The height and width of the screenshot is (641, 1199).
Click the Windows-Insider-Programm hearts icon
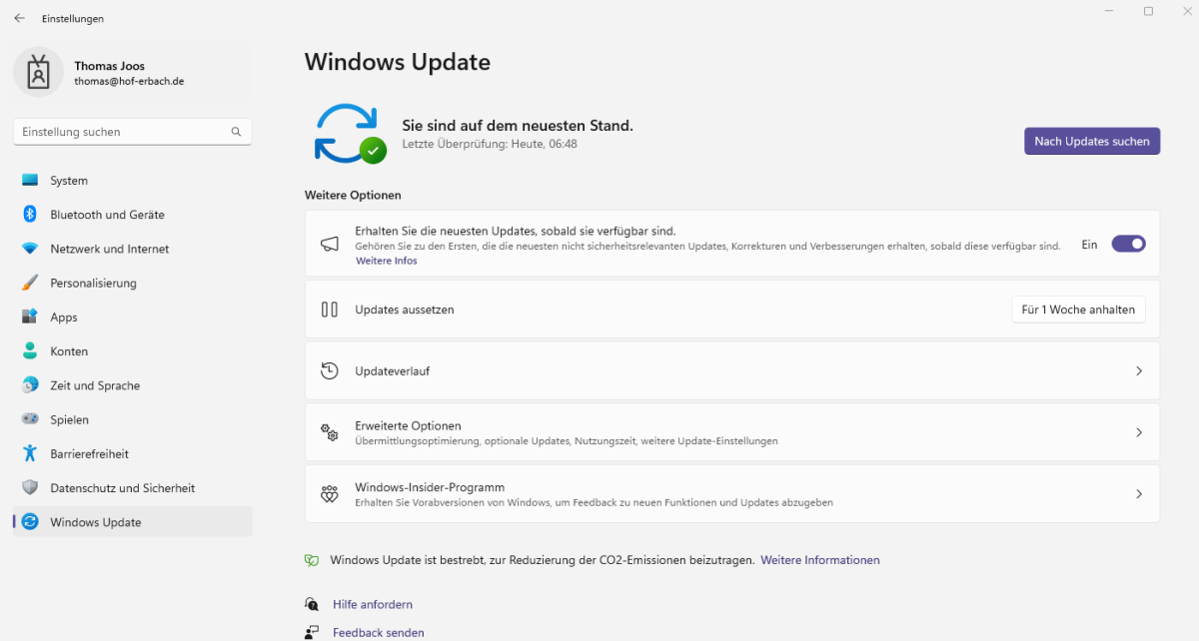pos(330,494)
